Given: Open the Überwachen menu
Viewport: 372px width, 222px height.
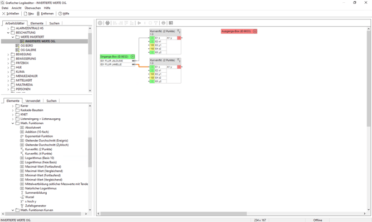Looking at the screenshot, I should pyautogui.click(x=32, y=8).
